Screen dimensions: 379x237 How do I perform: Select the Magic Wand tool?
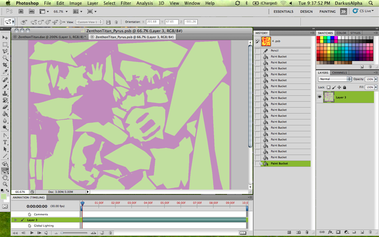point(5,58)
